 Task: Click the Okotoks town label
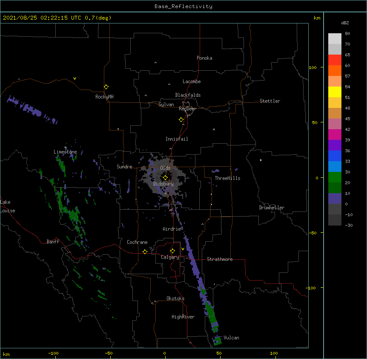point(175,298)
